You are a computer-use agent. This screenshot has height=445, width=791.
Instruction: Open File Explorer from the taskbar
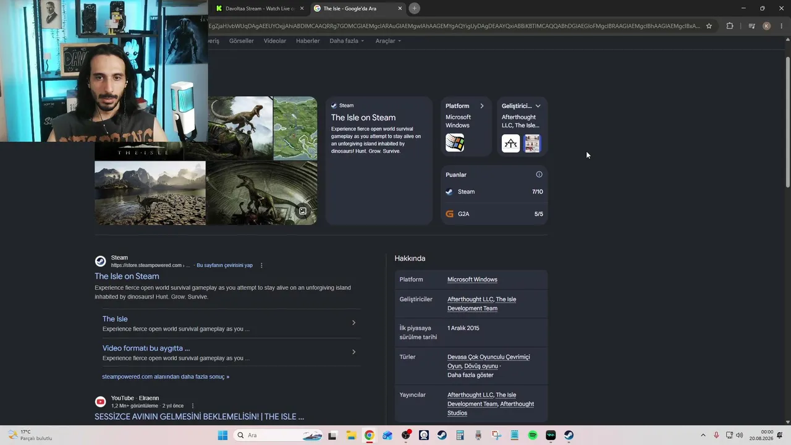pos(350,435)
